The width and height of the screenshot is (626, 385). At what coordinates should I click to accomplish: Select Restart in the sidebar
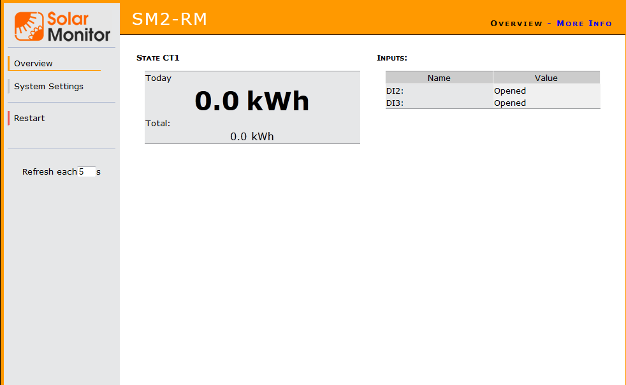[x=29, y=118]
